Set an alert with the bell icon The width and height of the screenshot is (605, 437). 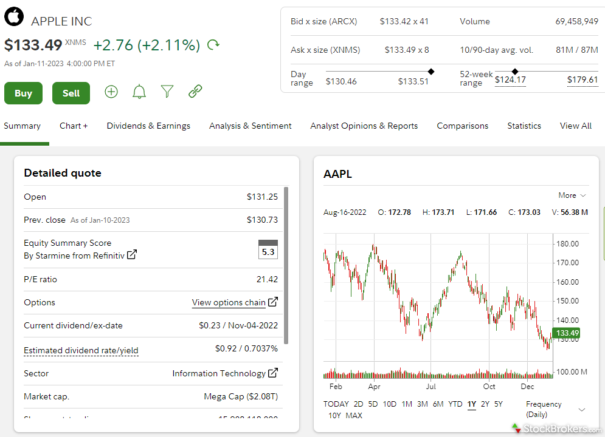[139, 92]
